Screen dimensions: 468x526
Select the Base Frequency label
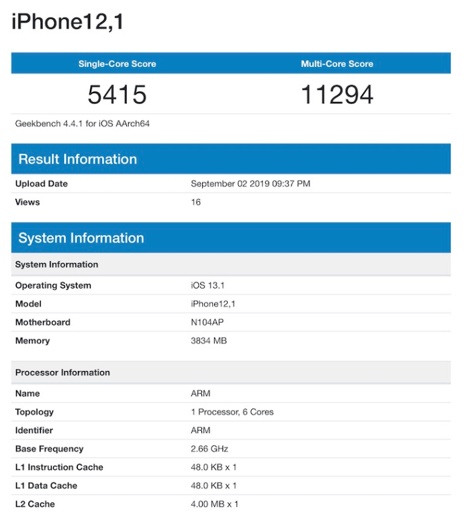tap(50, 449)
